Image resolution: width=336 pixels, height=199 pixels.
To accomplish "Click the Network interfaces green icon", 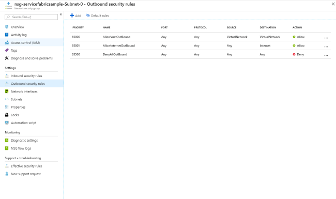I will (x=7, y=91).
